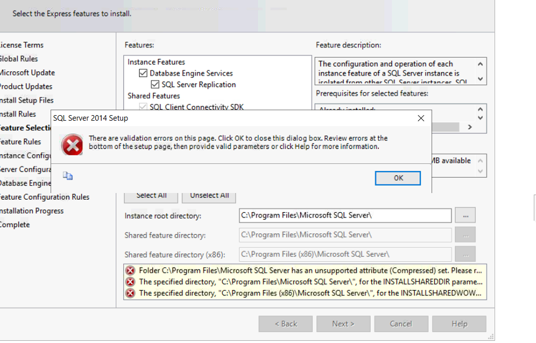Select License Terms step in sidebar

point(21,45)
